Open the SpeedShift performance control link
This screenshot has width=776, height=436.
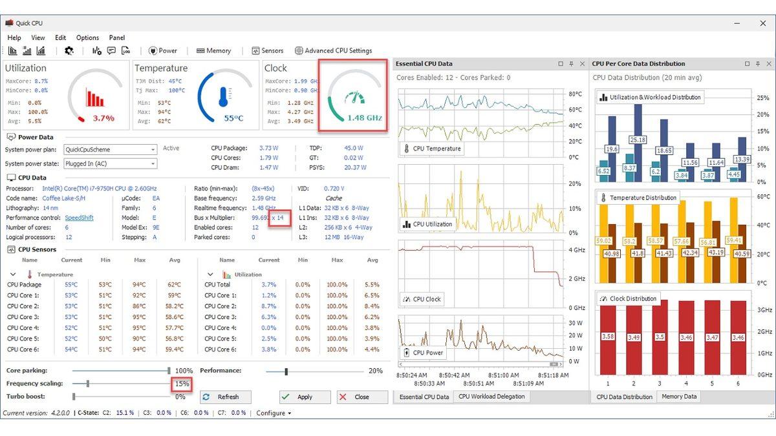point(80,218)
